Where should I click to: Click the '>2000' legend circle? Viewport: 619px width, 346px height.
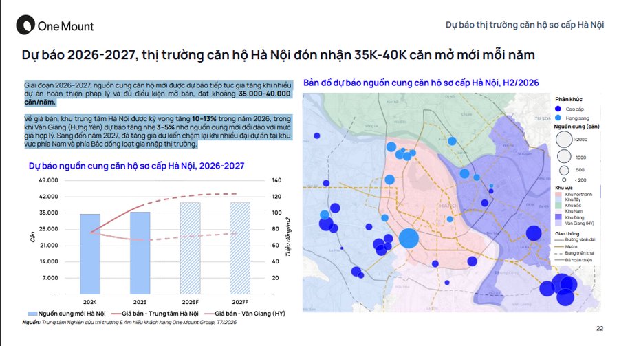564,139
